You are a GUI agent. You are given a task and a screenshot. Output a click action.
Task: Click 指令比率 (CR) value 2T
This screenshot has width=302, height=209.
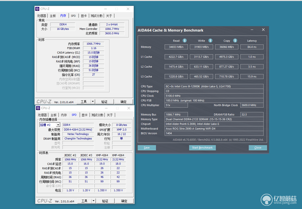(93, 75)
